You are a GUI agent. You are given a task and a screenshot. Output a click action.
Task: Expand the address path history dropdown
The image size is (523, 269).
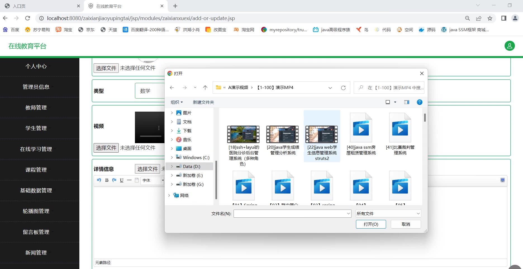tap(330, 88)
